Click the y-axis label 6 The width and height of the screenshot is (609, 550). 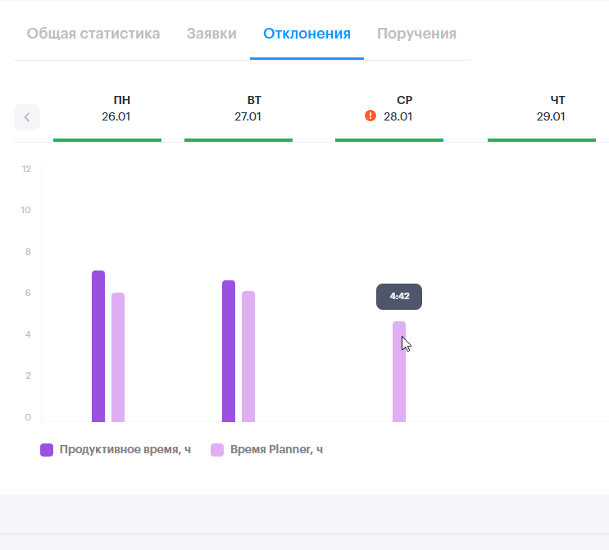click(28, 293)
